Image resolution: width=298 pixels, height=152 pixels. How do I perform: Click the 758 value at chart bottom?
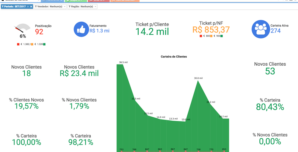coord(198,150)
